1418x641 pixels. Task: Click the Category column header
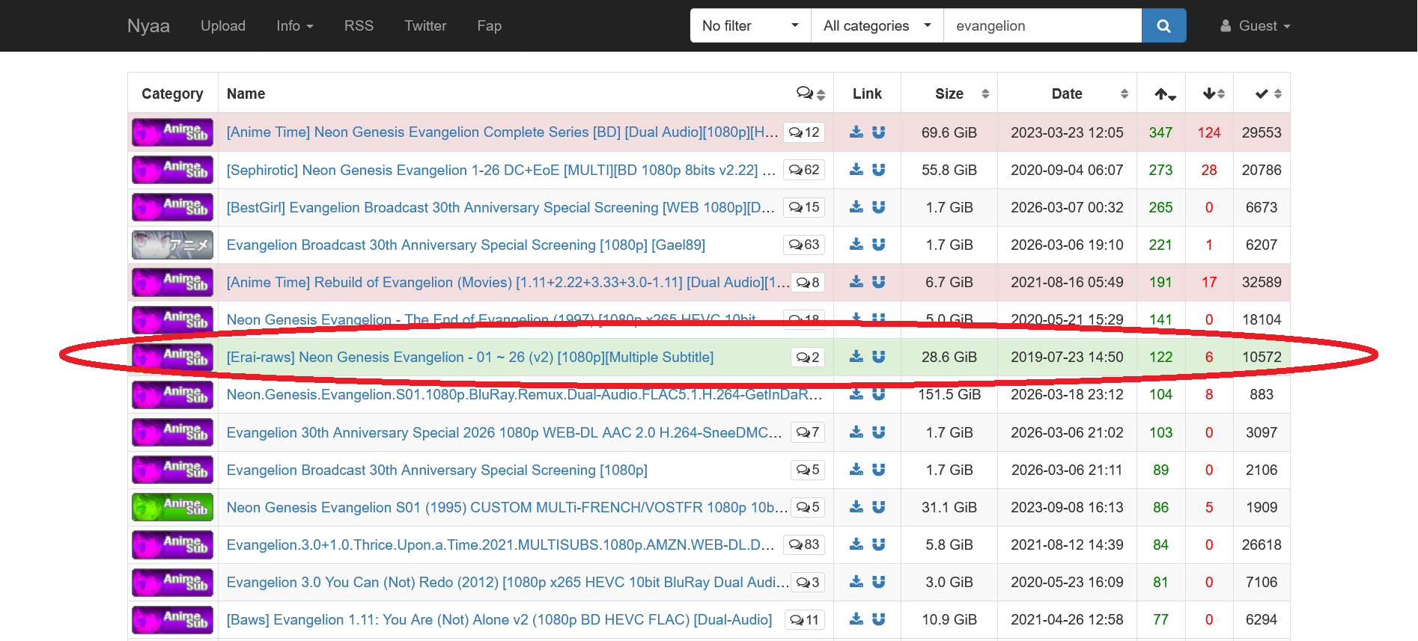[x=172, y=93]
